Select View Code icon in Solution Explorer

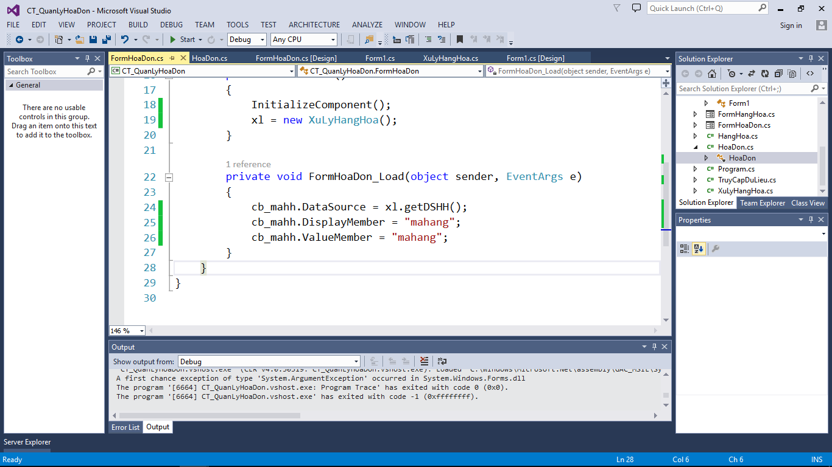click(x=811, y=74)
